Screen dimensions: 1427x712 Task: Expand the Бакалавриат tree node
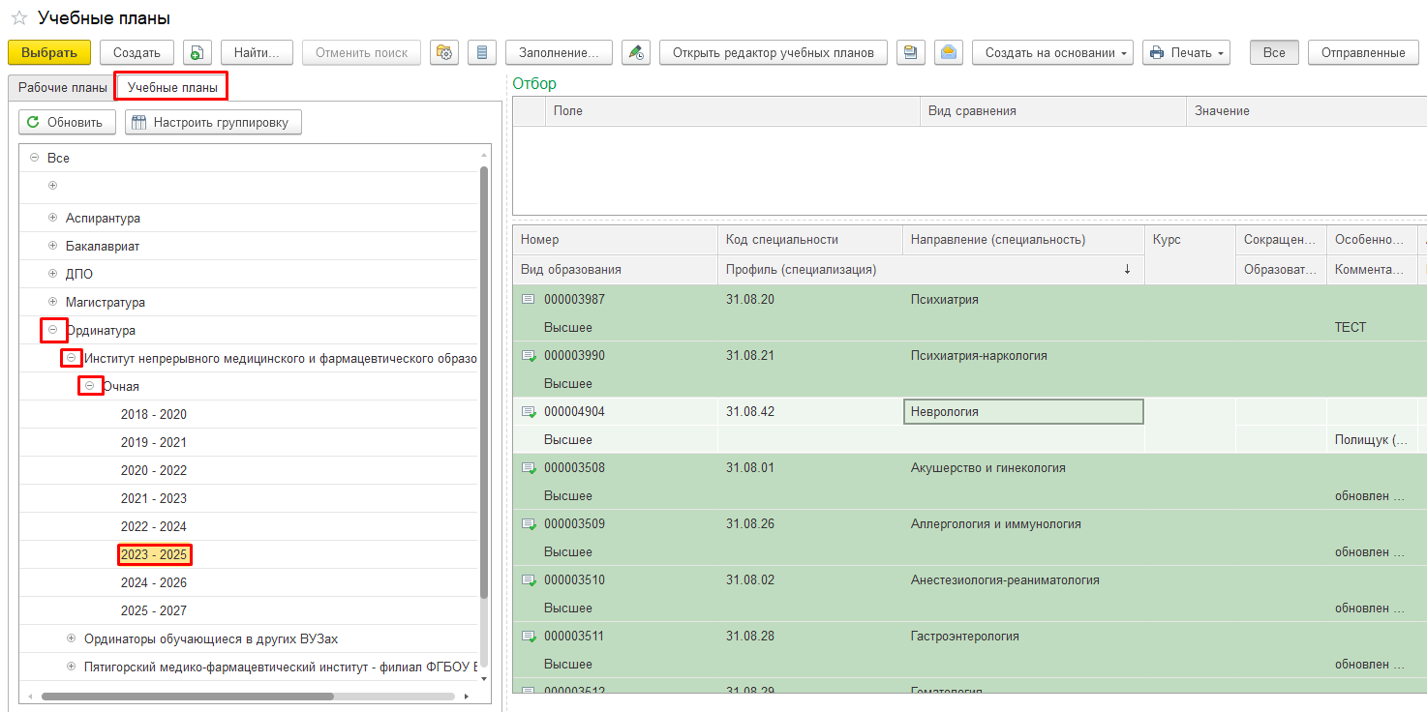point(53,246)
